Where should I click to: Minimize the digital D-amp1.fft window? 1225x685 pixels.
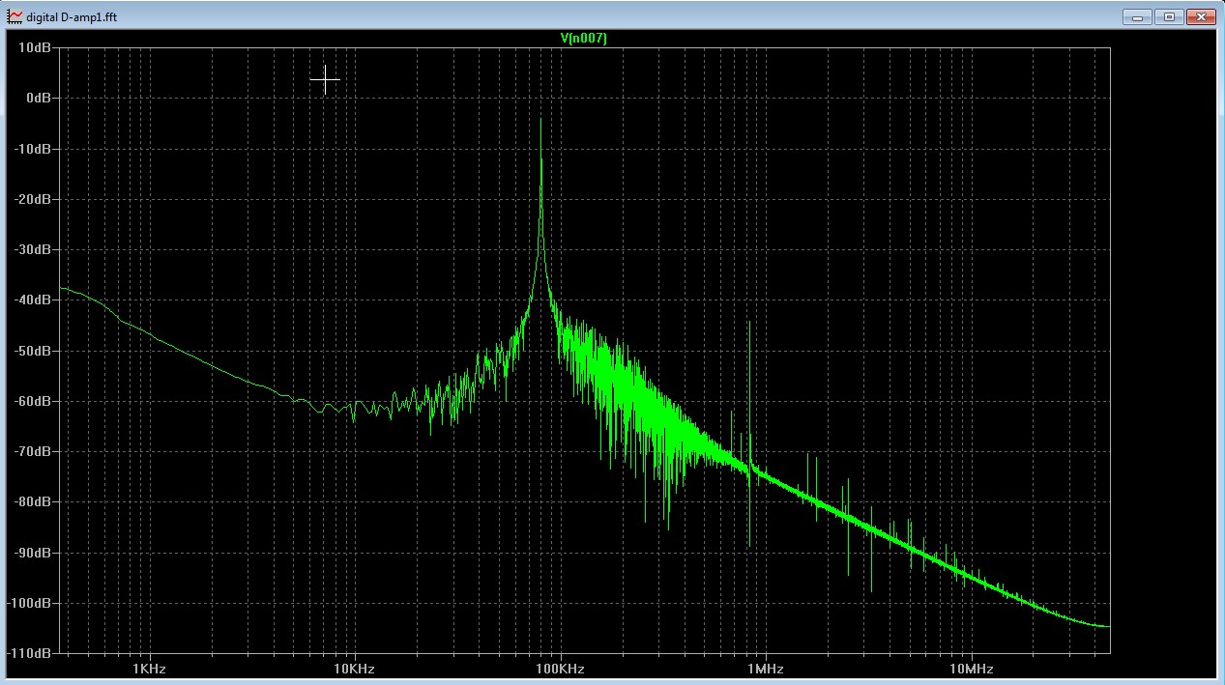click(1139, 16)
